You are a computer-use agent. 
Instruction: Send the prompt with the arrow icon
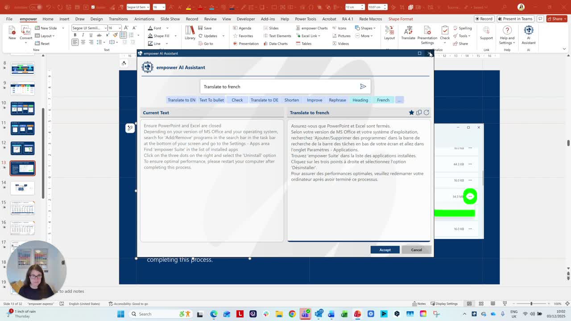coord(363,86)
